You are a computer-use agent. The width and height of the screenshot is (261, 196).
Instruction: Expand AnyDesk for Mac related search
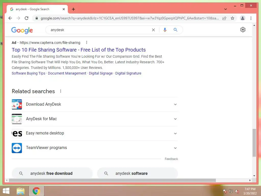click(175, 119)
